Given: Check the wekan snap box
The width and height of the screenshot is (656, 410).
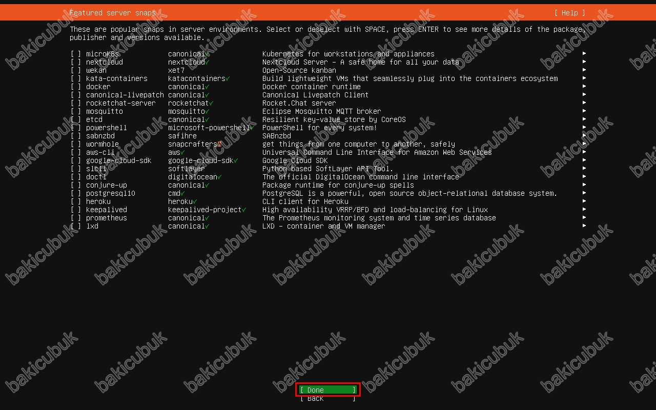Looking at the screenshot, I should pos(76,70).
